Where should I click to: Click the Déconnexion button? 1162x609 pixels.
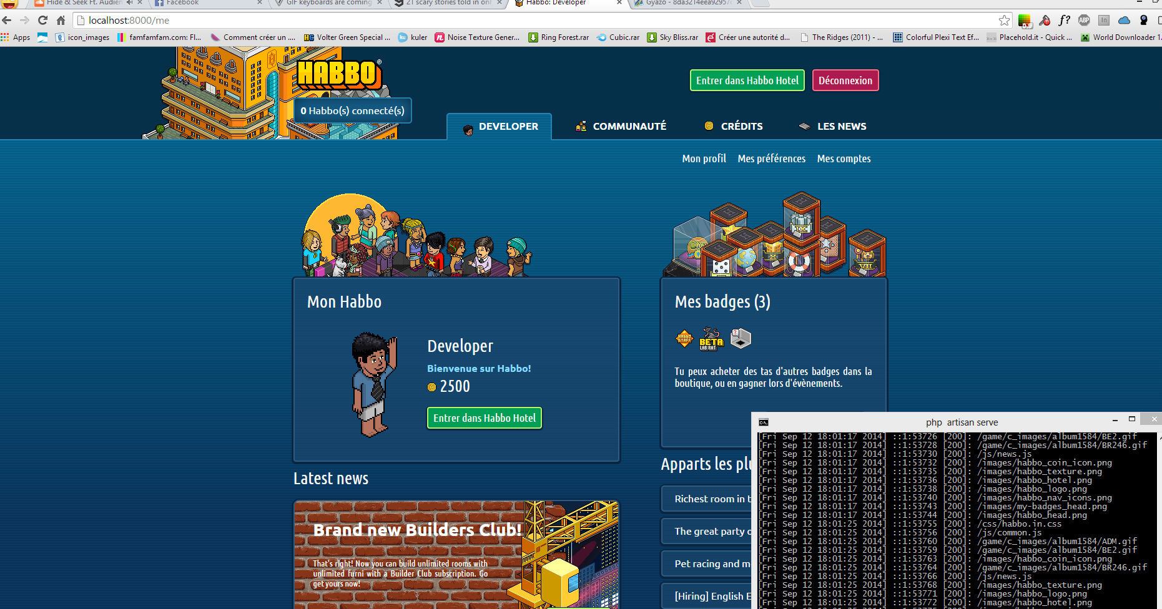[845, 80]
